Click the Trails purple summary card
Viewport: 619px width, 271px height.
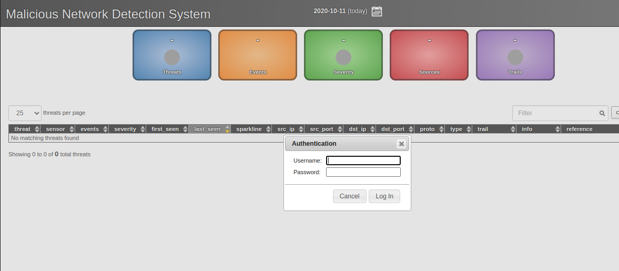click(x=515, y=55)
